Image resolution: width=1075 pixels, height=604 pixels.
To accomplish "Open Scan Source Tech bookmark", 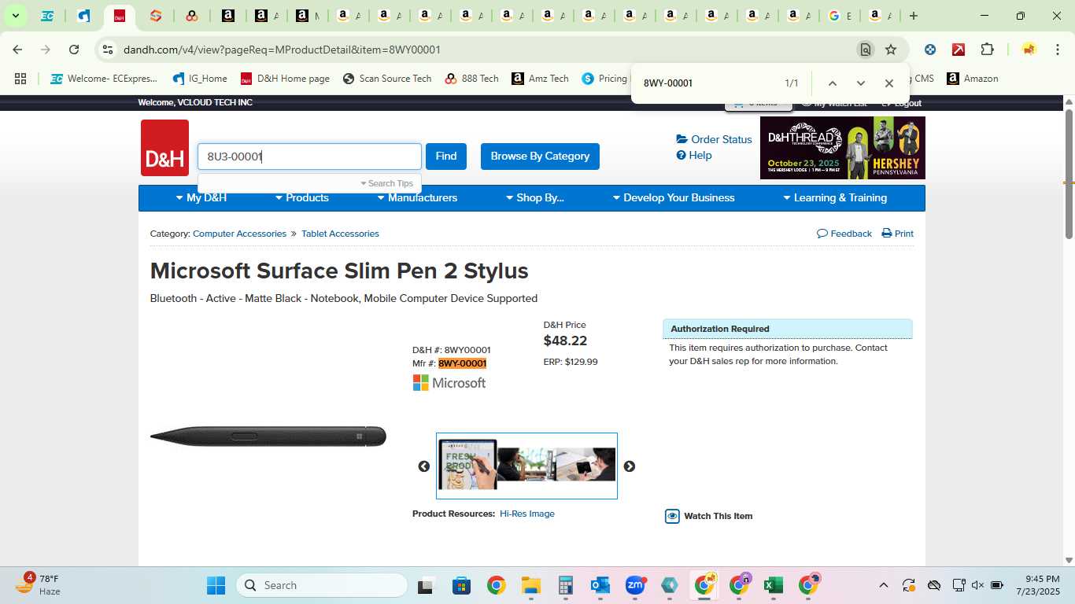I will point(387,79).
